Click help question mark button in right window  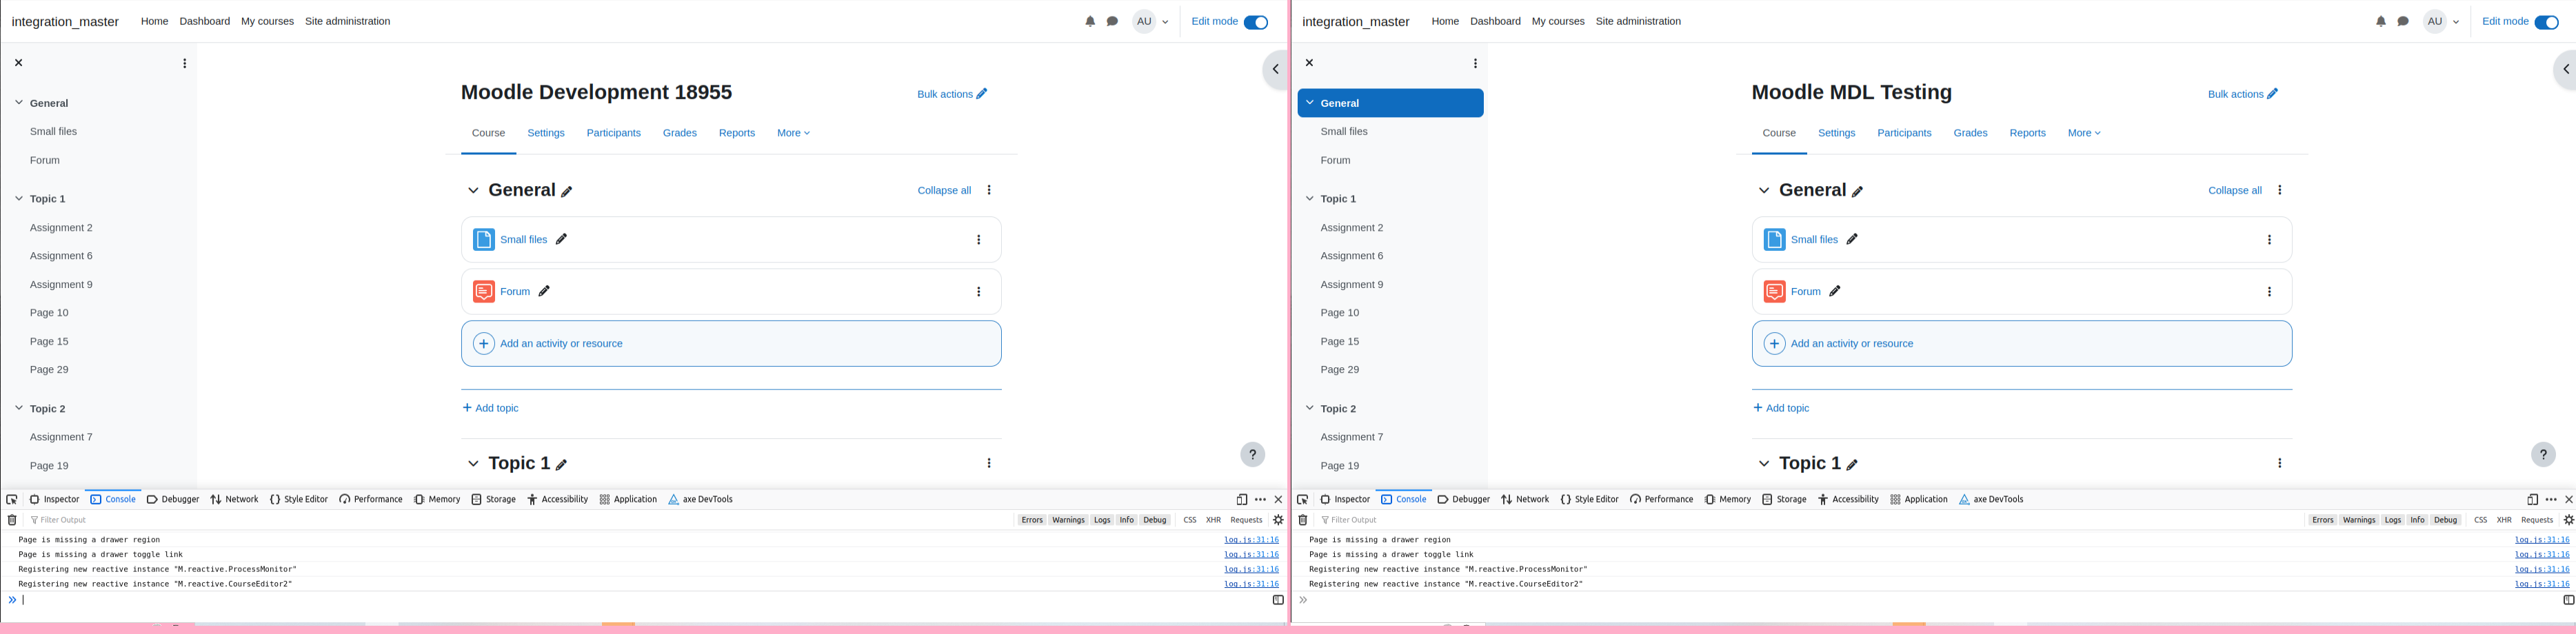(2543, 454)
